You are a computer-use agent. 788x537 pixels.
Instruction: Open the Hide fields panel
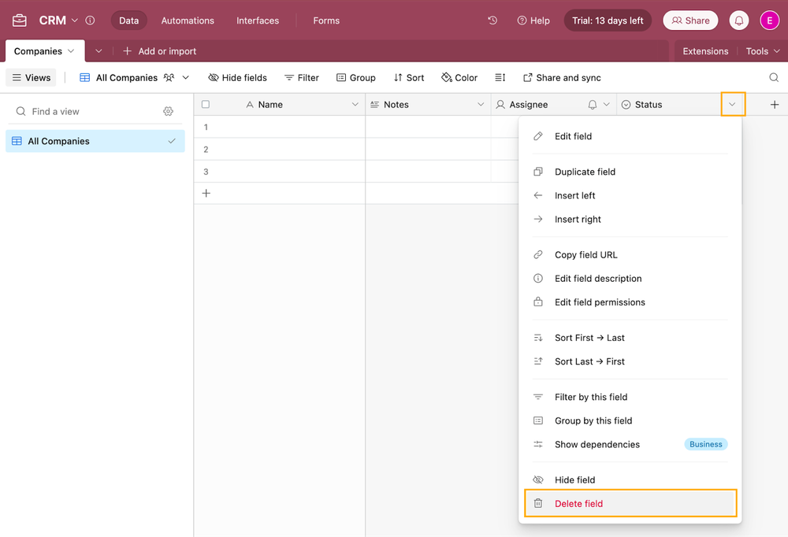[237, 77]
